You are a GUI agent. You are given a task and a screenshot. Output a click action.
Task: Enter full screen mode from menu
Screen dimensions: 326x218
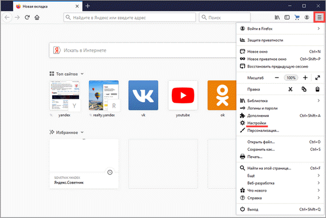coord(317,77)
